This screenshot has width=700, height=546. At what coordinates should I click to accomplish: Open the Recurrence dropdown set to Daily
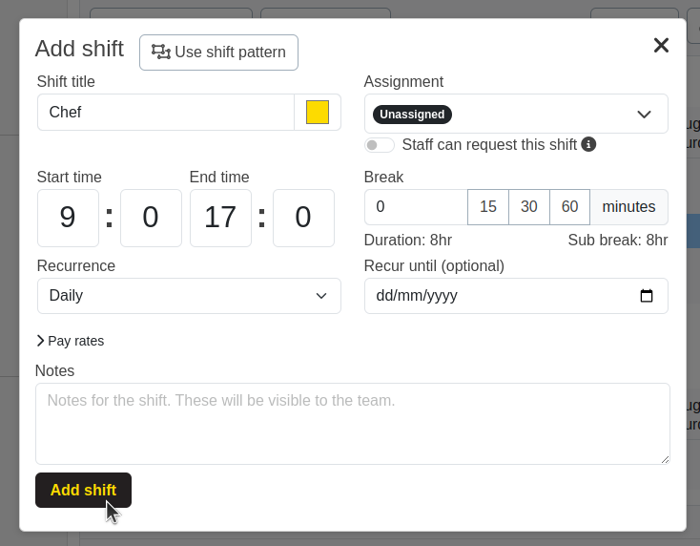[189, 296]
